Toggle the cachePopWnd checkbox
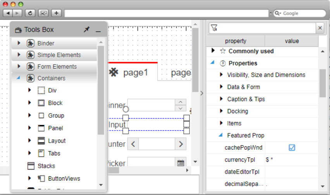Image resolution: width=330 pixels, height=195 pixels. [x=292, y=147]
